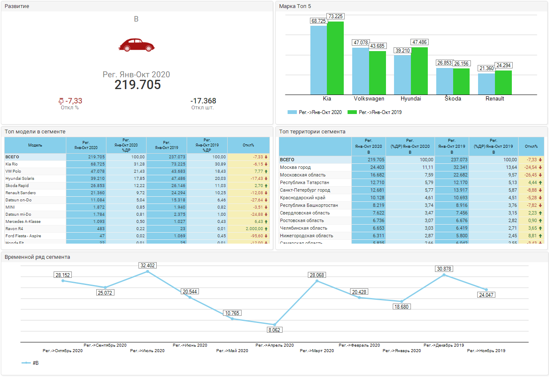The image size is (549, 388).
Task: Select the 'Mercedes A-Klasse' model cell
Action: [x=35, y=221]
